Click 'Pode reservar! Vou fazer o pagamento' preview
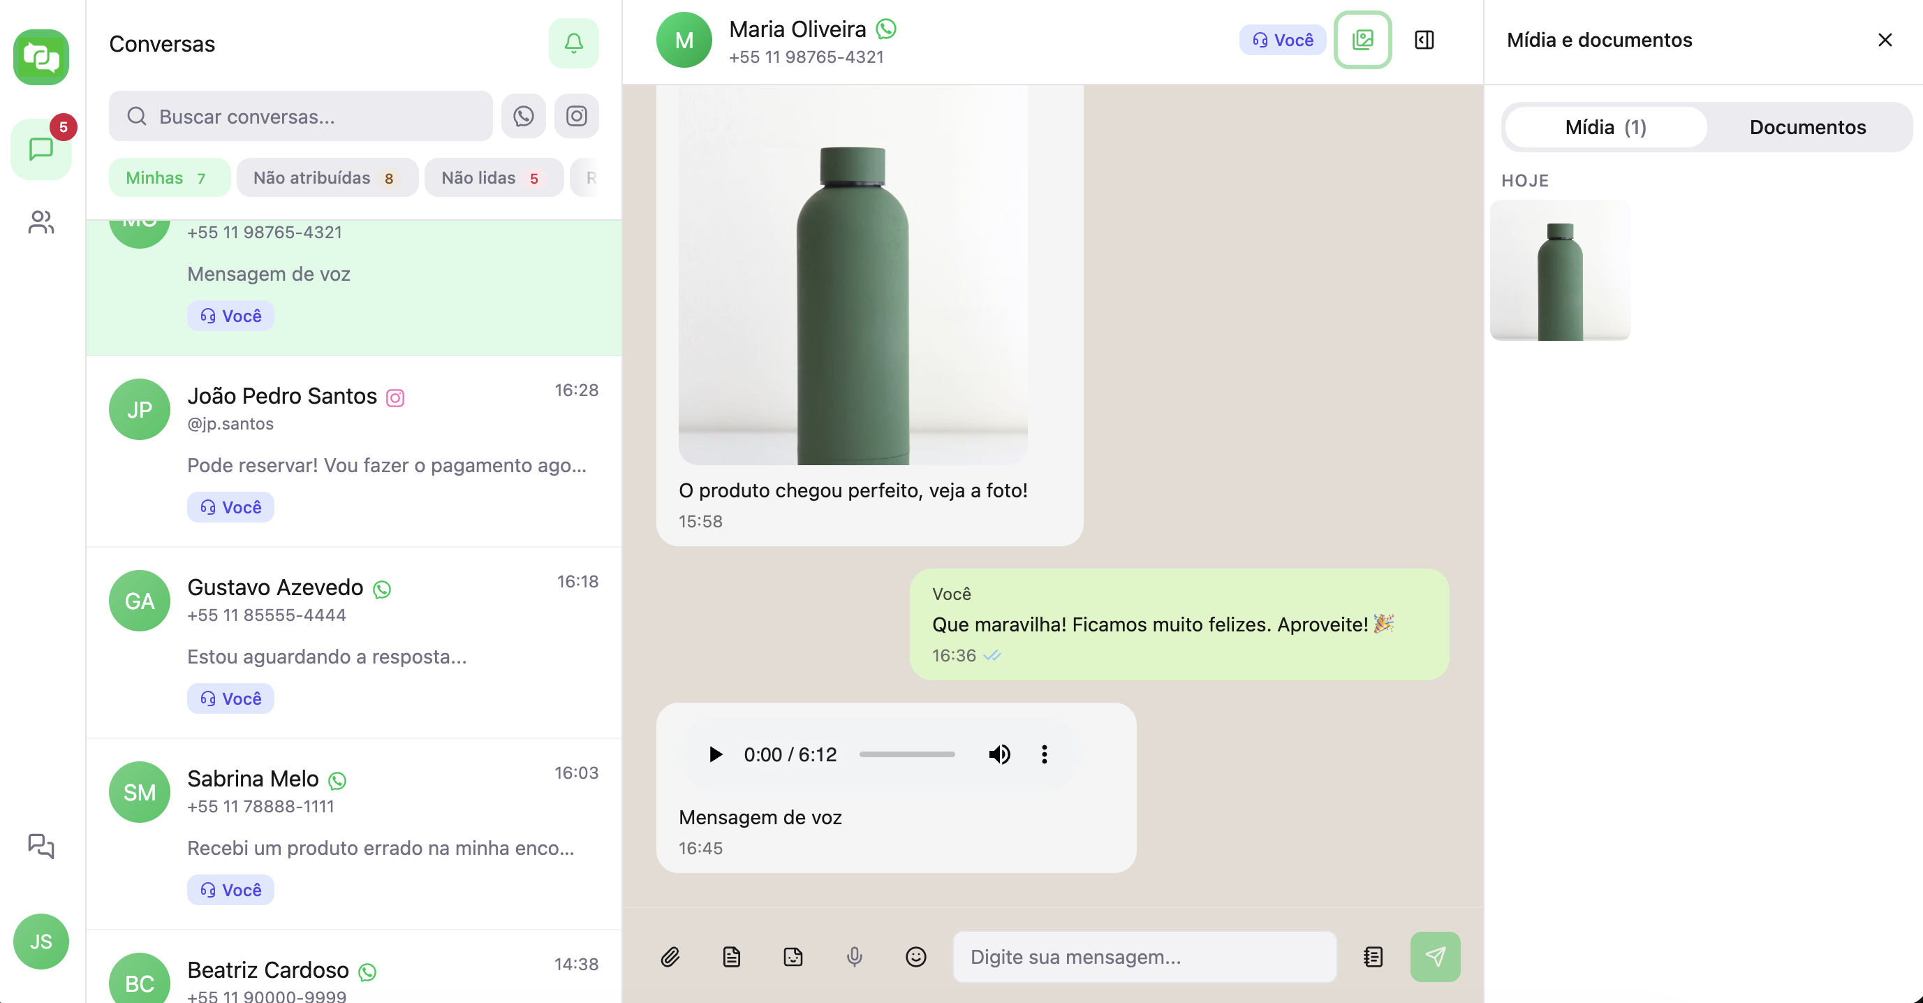The image size is (1923, 1003). [387, 465]
